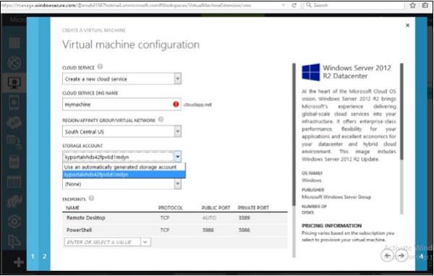This screenshot has height=276, width=434.
Task: Open HDInsight elephant icon in sidebar
Action: tap(14, 202)
